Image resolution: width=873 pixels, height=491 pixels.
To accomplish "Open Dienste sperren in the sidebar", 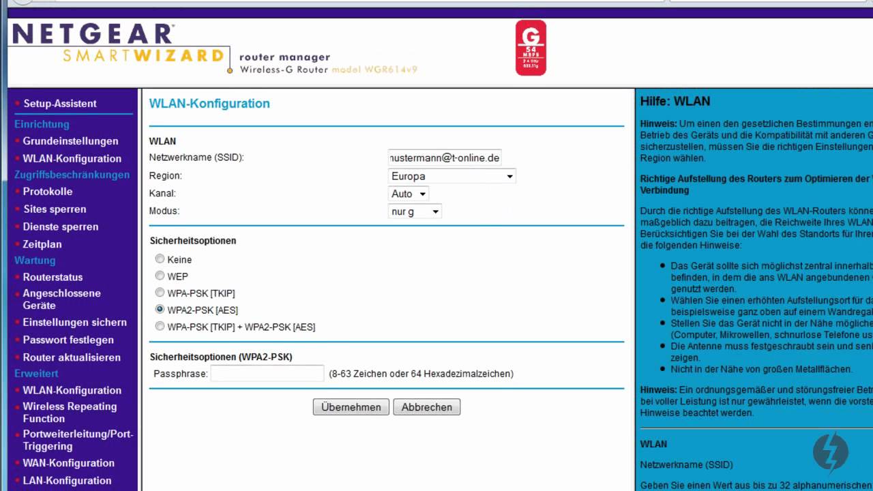I will point(61,226).
